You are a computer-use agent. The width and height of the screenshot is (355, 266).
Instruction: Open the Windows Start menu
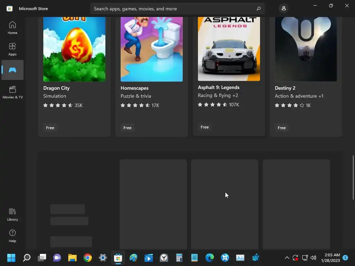coord(11,258)
